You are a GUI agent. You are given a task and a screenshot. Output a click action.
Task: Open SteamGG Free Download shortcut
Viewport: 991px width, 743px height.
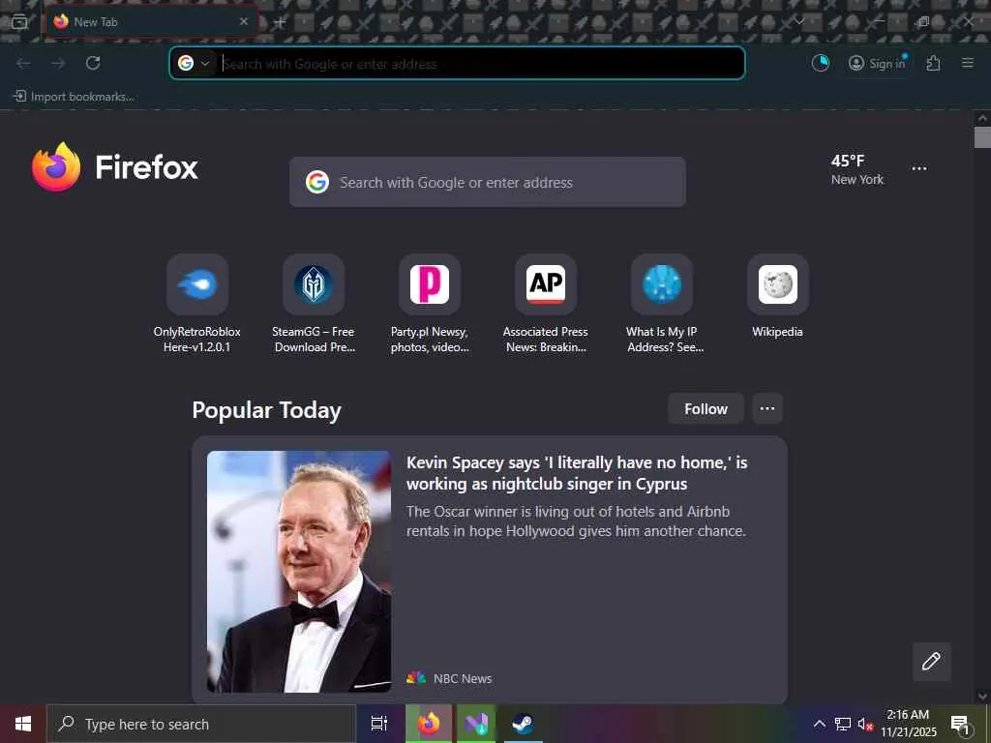coord(314,304)
